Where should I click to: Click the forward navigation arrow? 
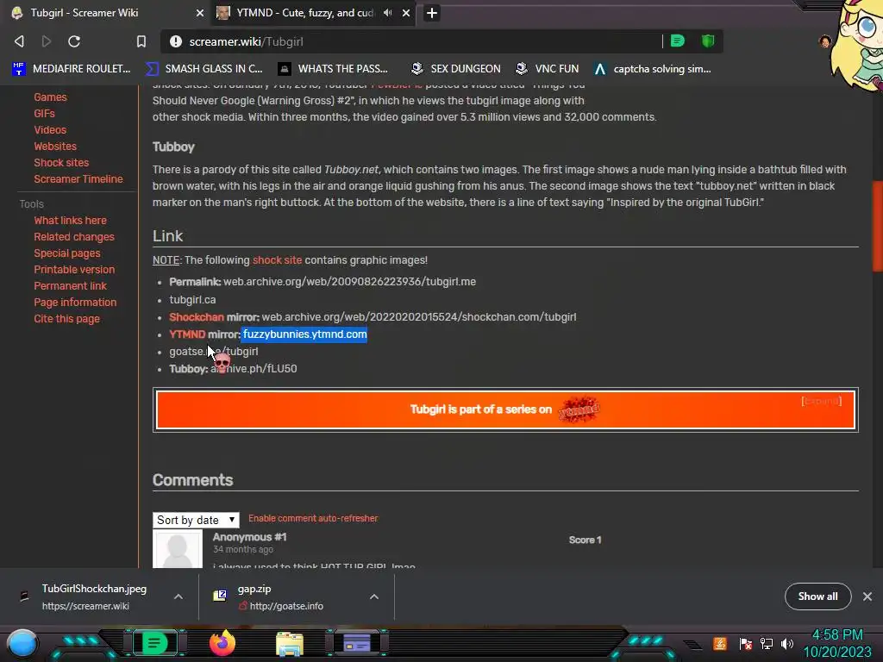click(x=47, y=41)
